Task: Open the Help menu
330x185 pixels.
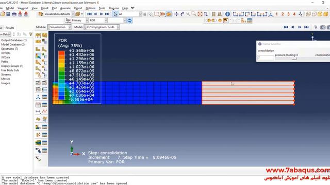Action: 125,8
